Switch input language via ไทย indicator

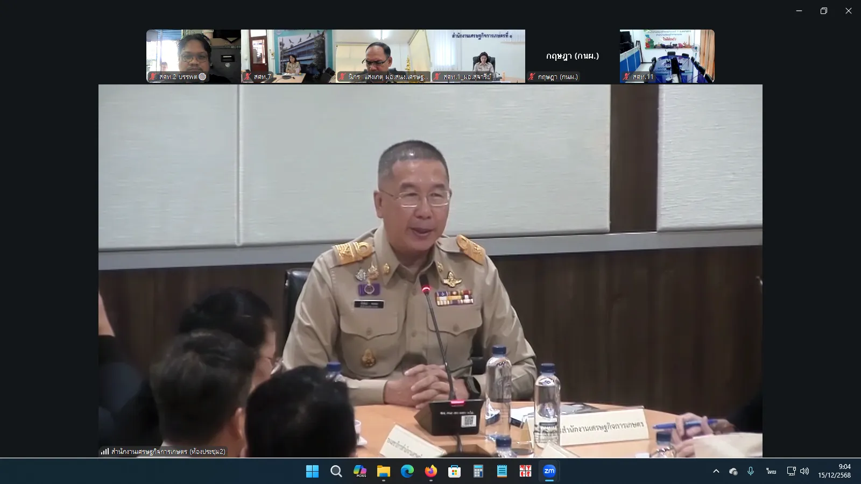tap(771, 471)
